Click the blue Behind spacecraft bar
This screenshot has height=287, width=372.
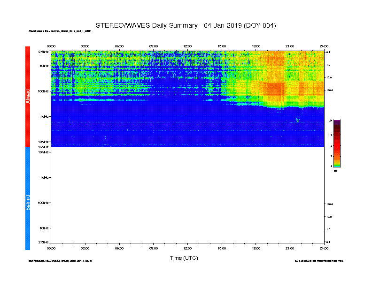tap(28, 198)
